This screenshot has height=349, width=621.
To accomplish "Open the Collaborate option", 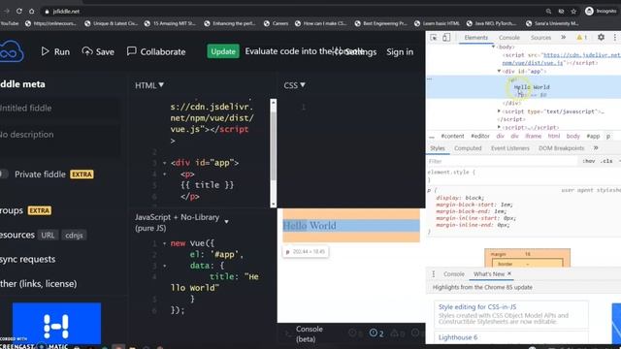I will (x=156, y=51).
